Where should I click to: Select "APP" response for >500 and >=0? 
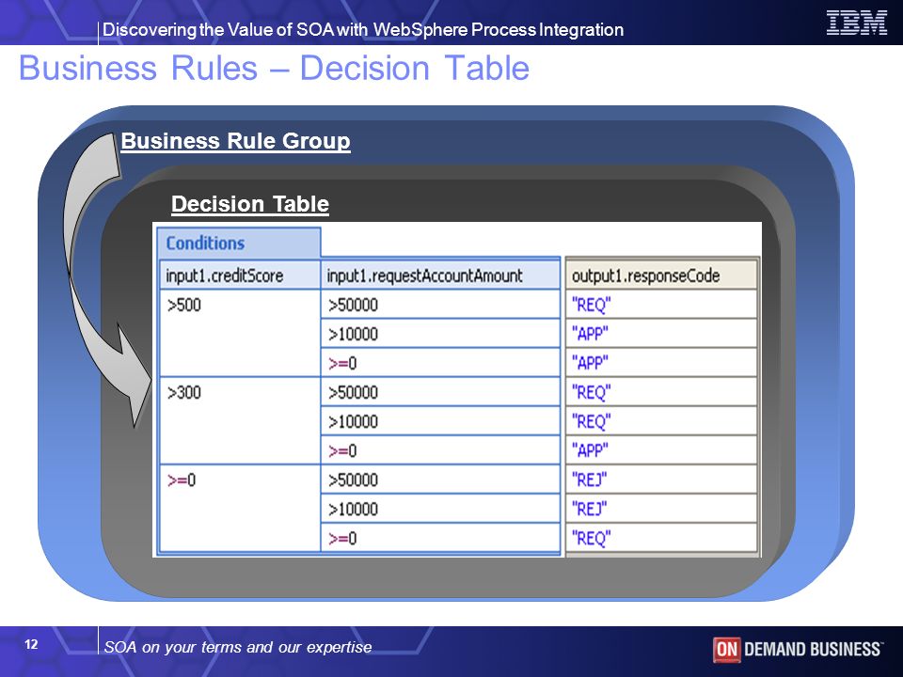click(661, 363)
